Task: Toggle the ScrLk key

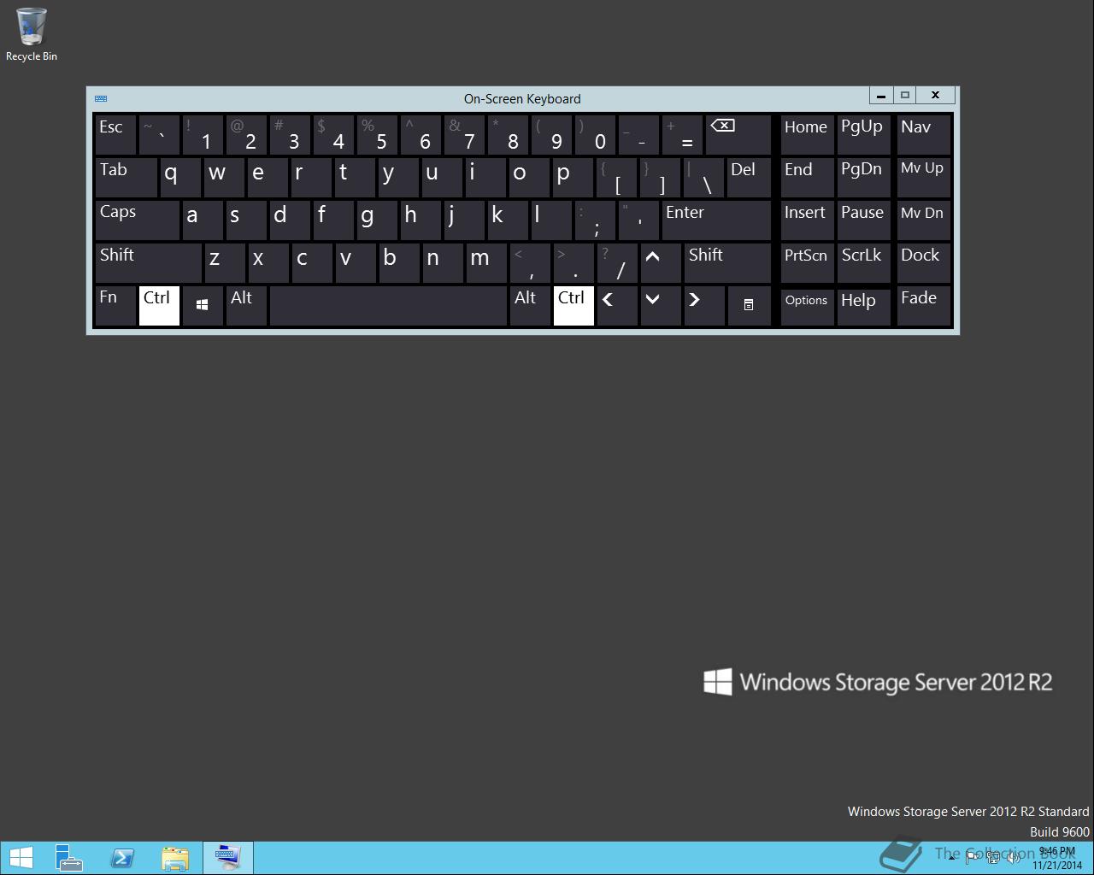Action: pyautogui.click(x=864, y=263)
